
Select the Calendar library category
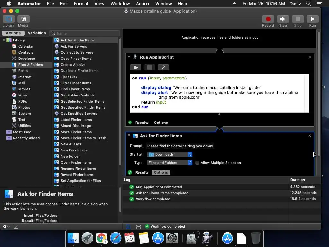click(26, 46)
